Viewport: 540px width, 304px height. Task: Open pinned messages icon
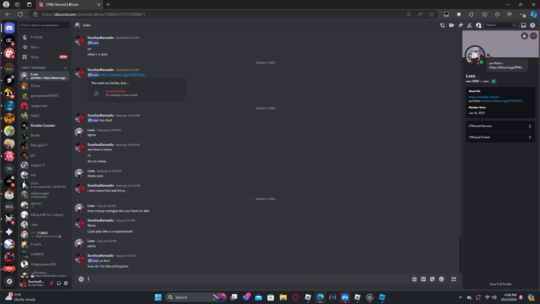coord(461,25)
